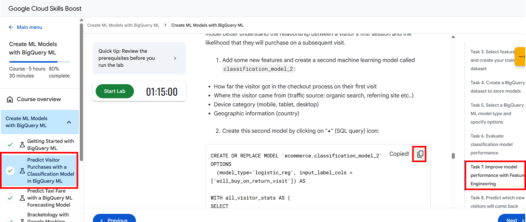Jump to Task 3 Select features
This screenshot has width=526, height=222.
point(492,60)
